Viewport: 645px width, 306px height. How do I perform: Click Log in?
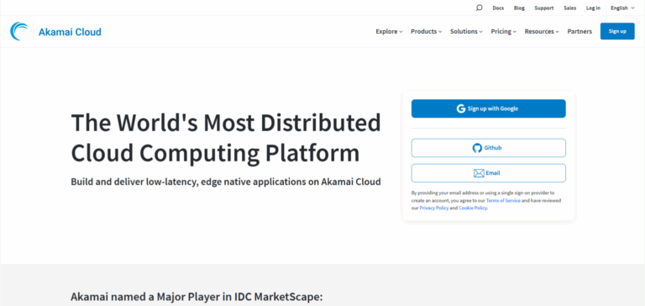click(593, 8)
